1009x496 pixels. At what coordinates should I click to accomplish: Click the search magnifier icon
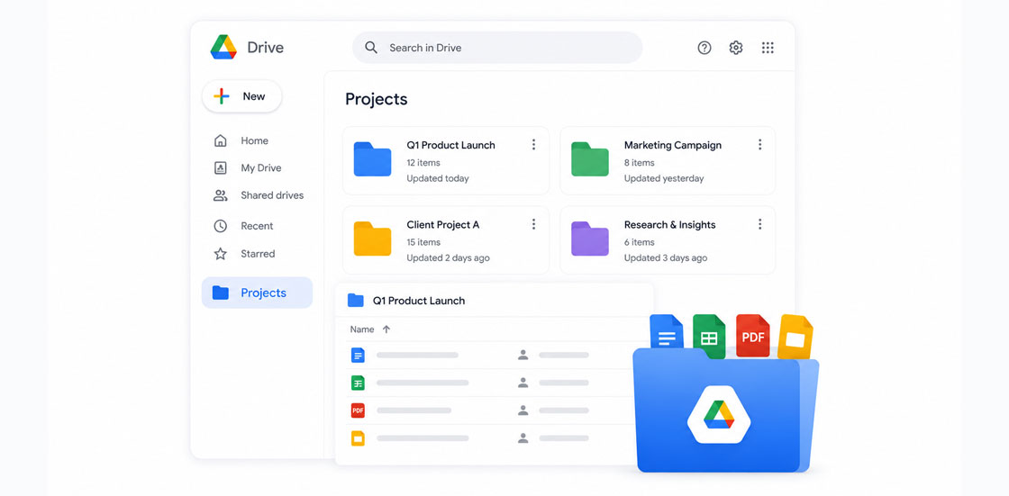[x=371, y=48]
